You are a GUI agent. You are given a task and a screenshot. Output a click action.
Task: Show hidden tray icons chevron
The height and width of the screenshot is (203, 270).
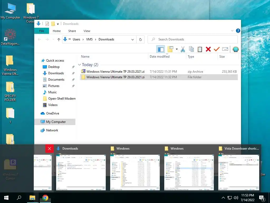223,198
